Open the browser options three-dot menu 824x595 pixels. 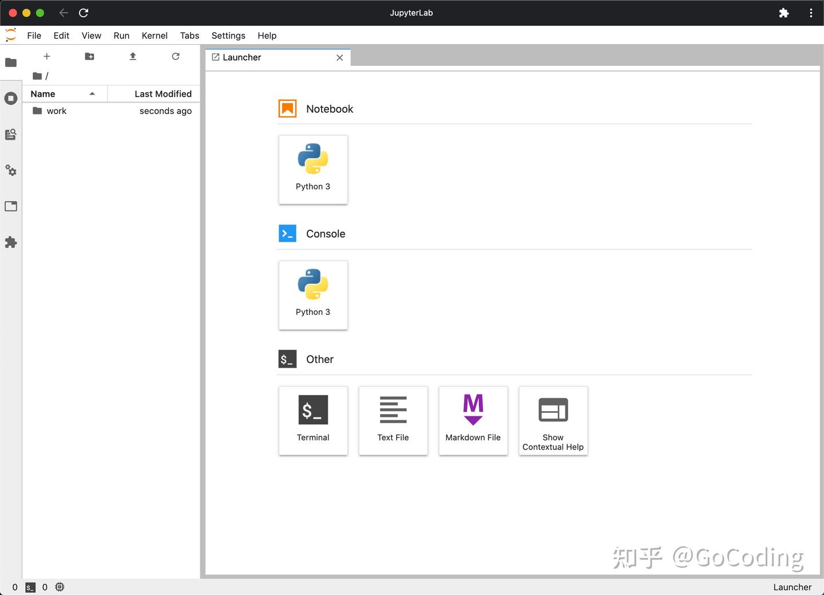click(x=811, y=13)
